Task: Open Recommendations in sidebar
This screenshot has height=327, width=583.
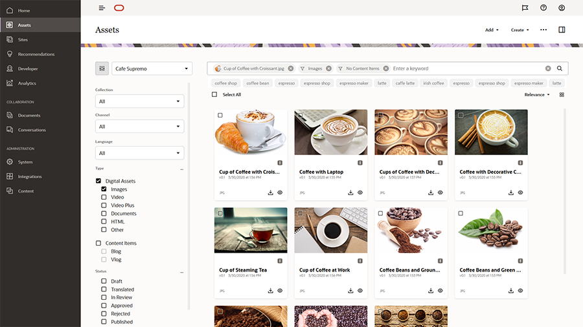Action: 40,54
